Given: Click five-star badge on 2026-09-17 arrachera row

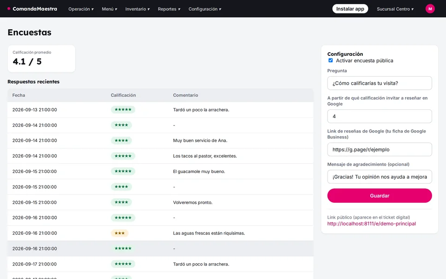Looking at the screenshot, I should coord(123,264).
